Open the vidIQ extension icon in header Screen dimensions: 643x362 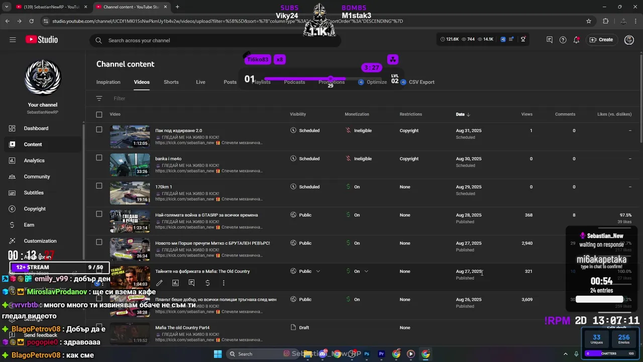click(503, 39)
